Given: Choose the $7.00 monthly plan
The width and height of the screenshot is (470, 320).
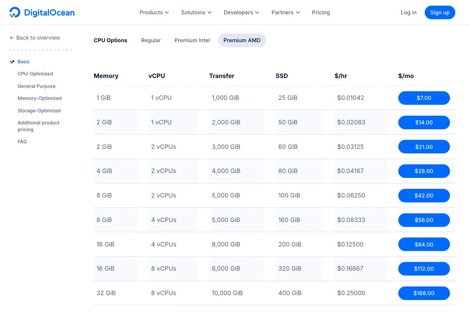Looking at the screenshot, I should click(x=424, y=98).
